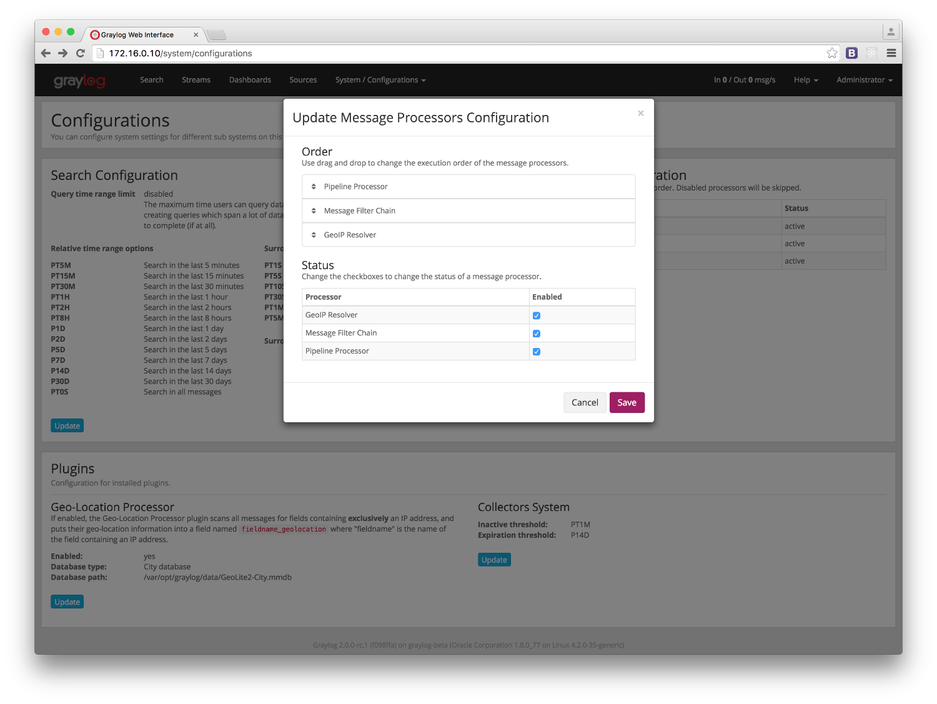Click the Graylog logo
This screenshot has width=937, height=704.
click(79, 81)
